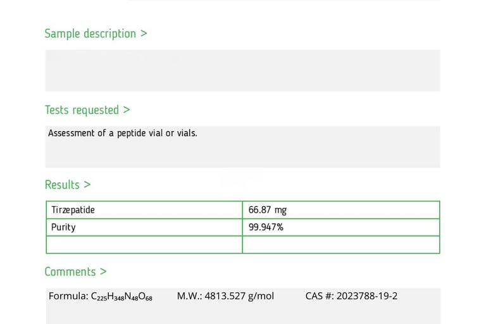Select the chemical formula C225H348N48O68

(x=121, y=297)
